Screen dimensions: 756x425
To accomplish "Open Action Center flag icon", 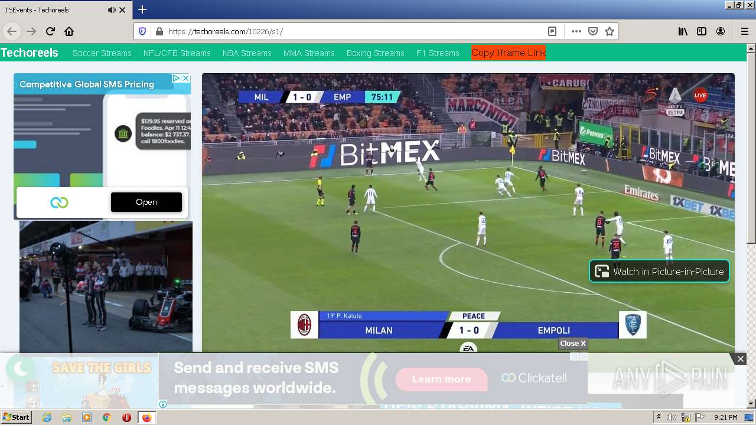I will [700, 417].
